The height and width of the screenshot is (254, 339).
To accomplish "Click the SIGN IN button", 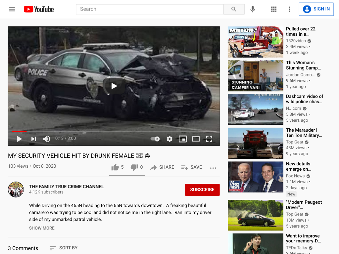I will tap(316, 9).
